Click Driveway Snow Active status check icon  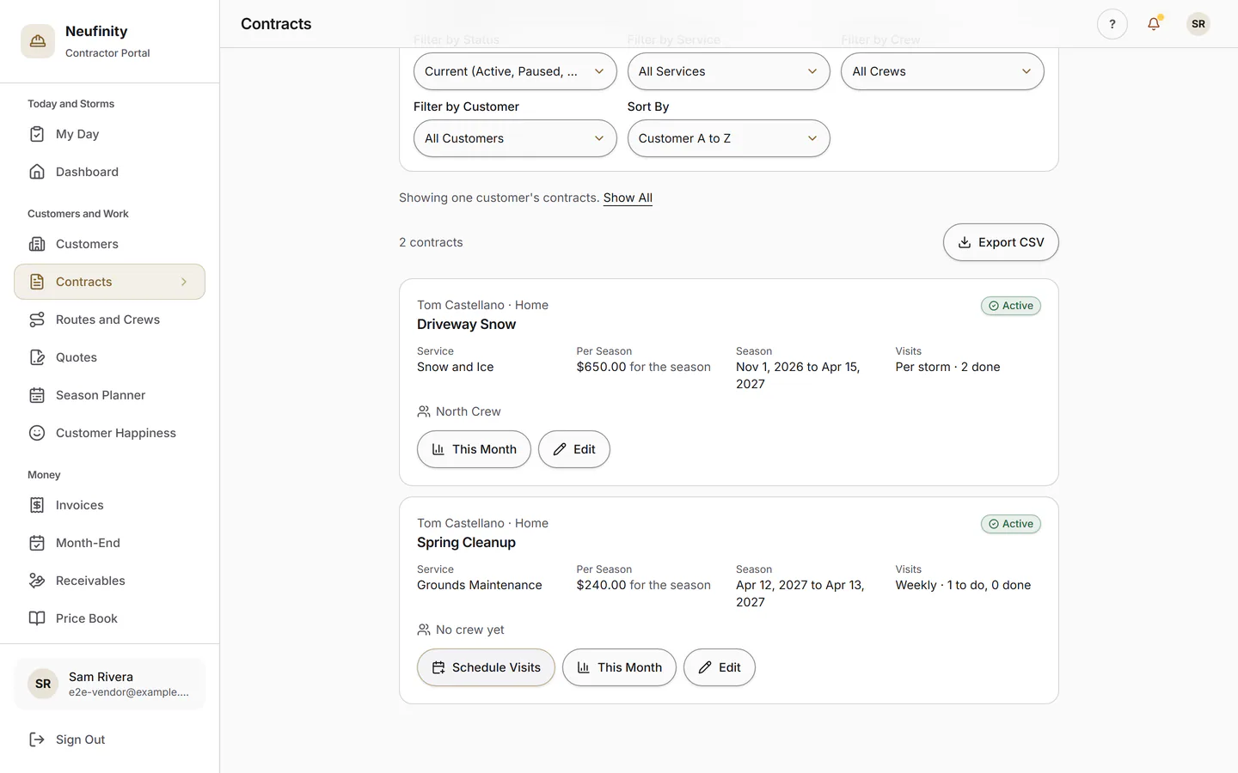click(x=994, y=306)
